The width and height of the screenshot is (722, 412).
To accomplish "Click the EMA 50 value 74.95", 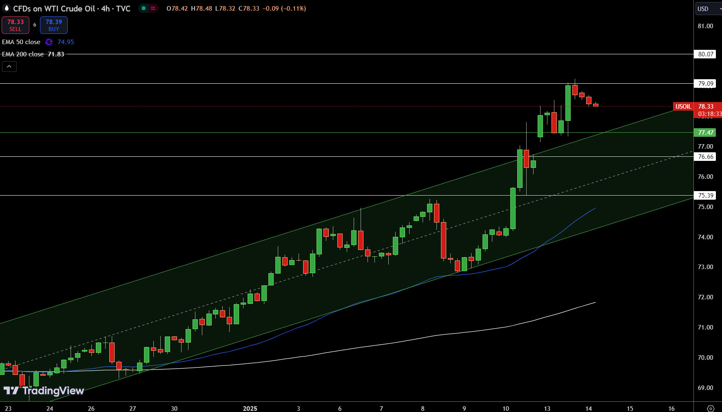I will 66,42.
